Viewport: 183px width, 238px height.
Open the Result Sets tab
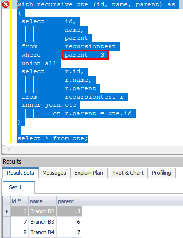point(20,173)
